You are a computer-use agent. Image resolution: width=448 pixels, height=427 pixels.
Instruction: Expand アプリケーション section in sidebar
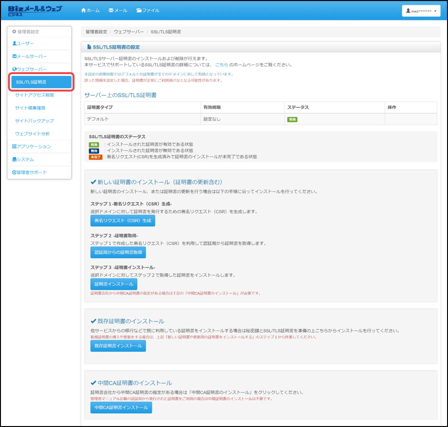[32, 147]
